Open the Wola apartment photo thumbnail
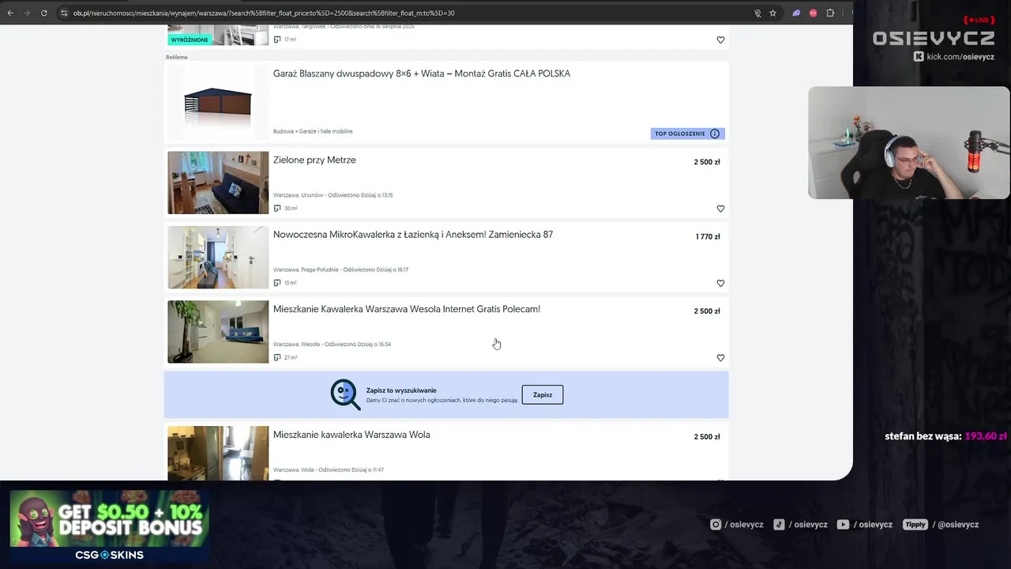The width and height of the screenshot is (1011, 569). tap(218, 453)
